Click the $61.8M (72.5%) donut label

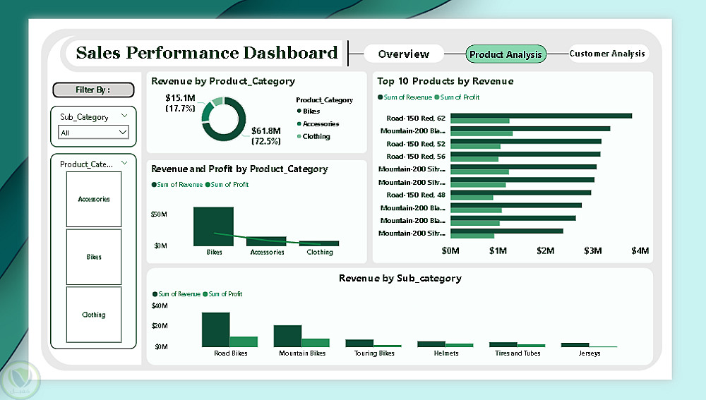(x=265, y=136)
